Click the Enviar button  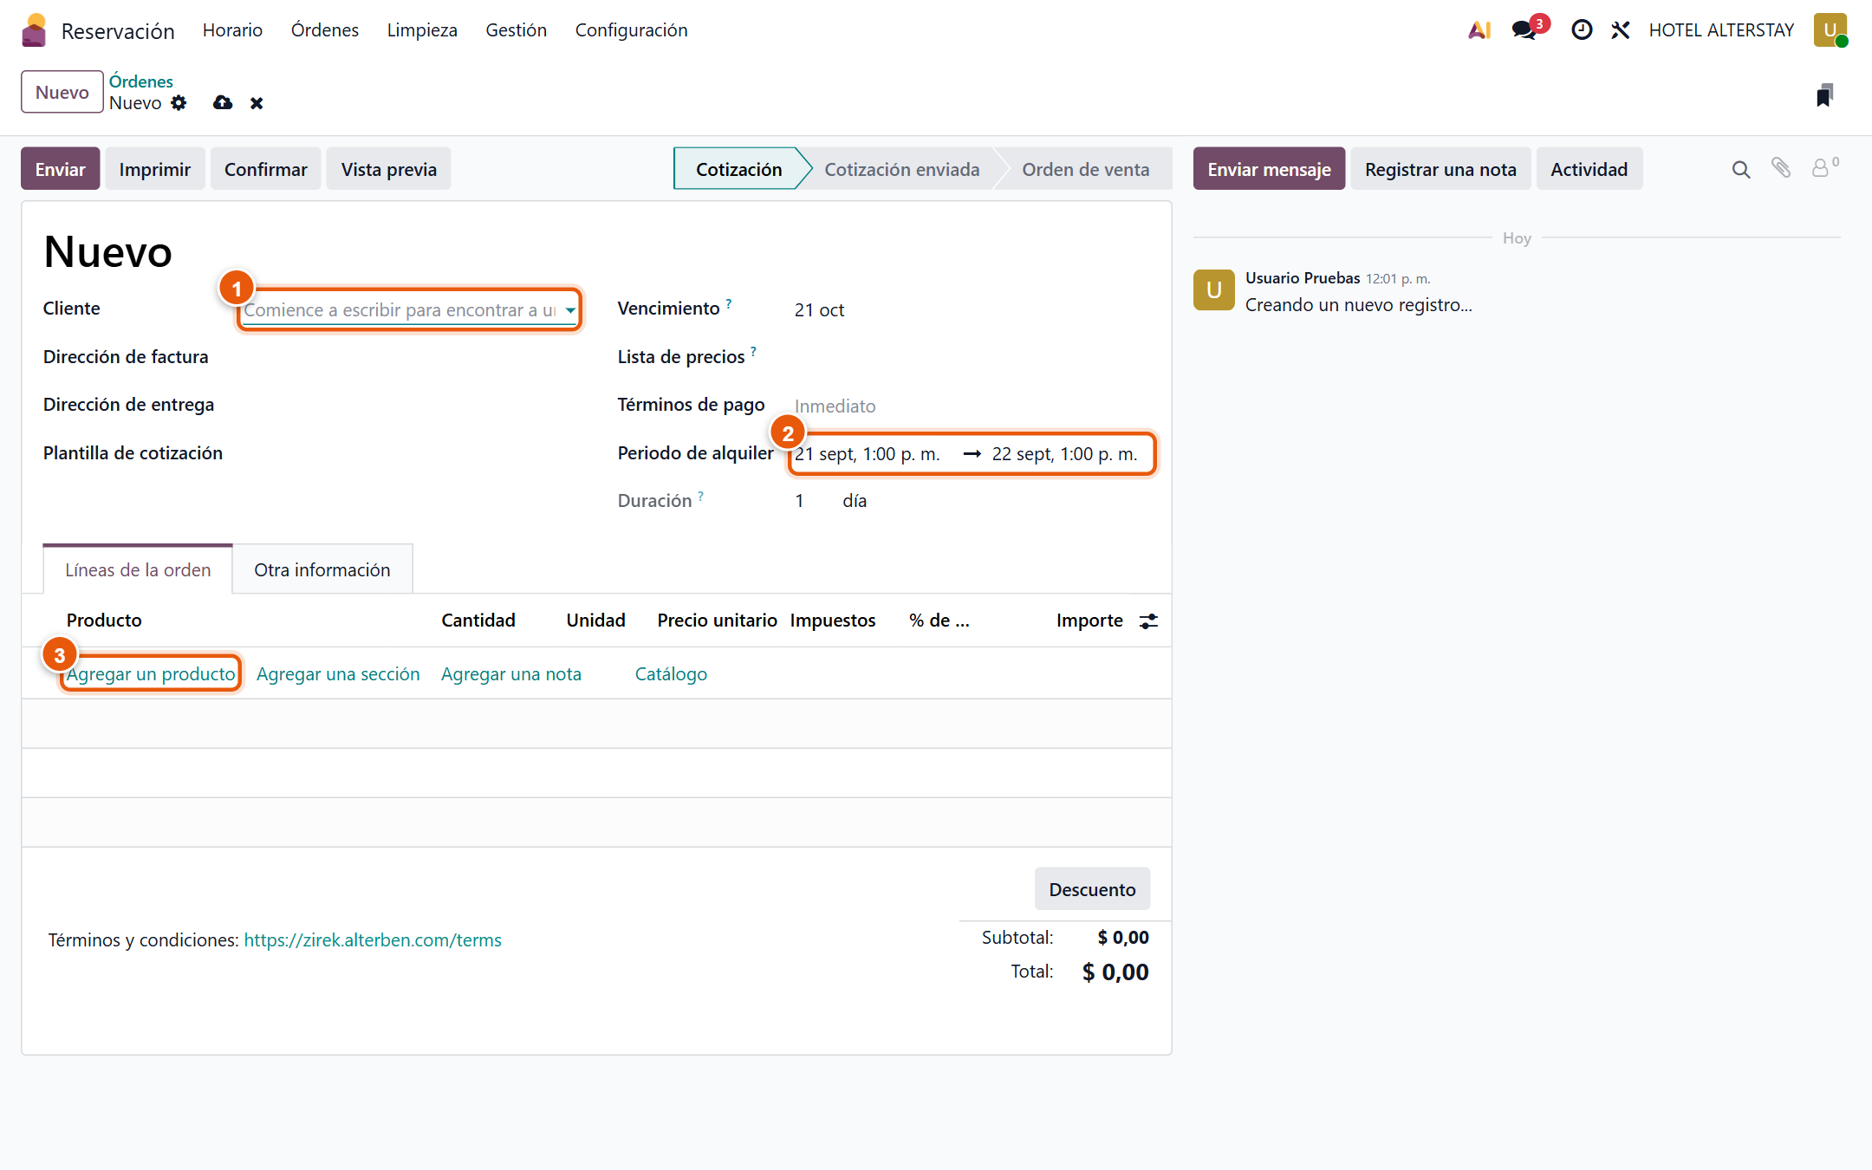click(x=61, y=169)
